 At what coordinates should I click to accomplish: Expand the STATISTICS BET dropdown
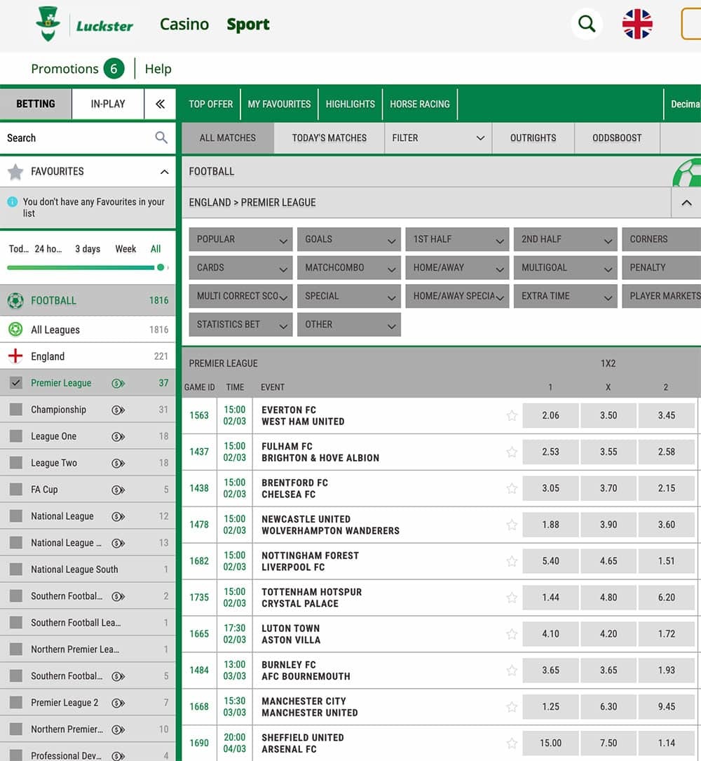coord(240,324)
